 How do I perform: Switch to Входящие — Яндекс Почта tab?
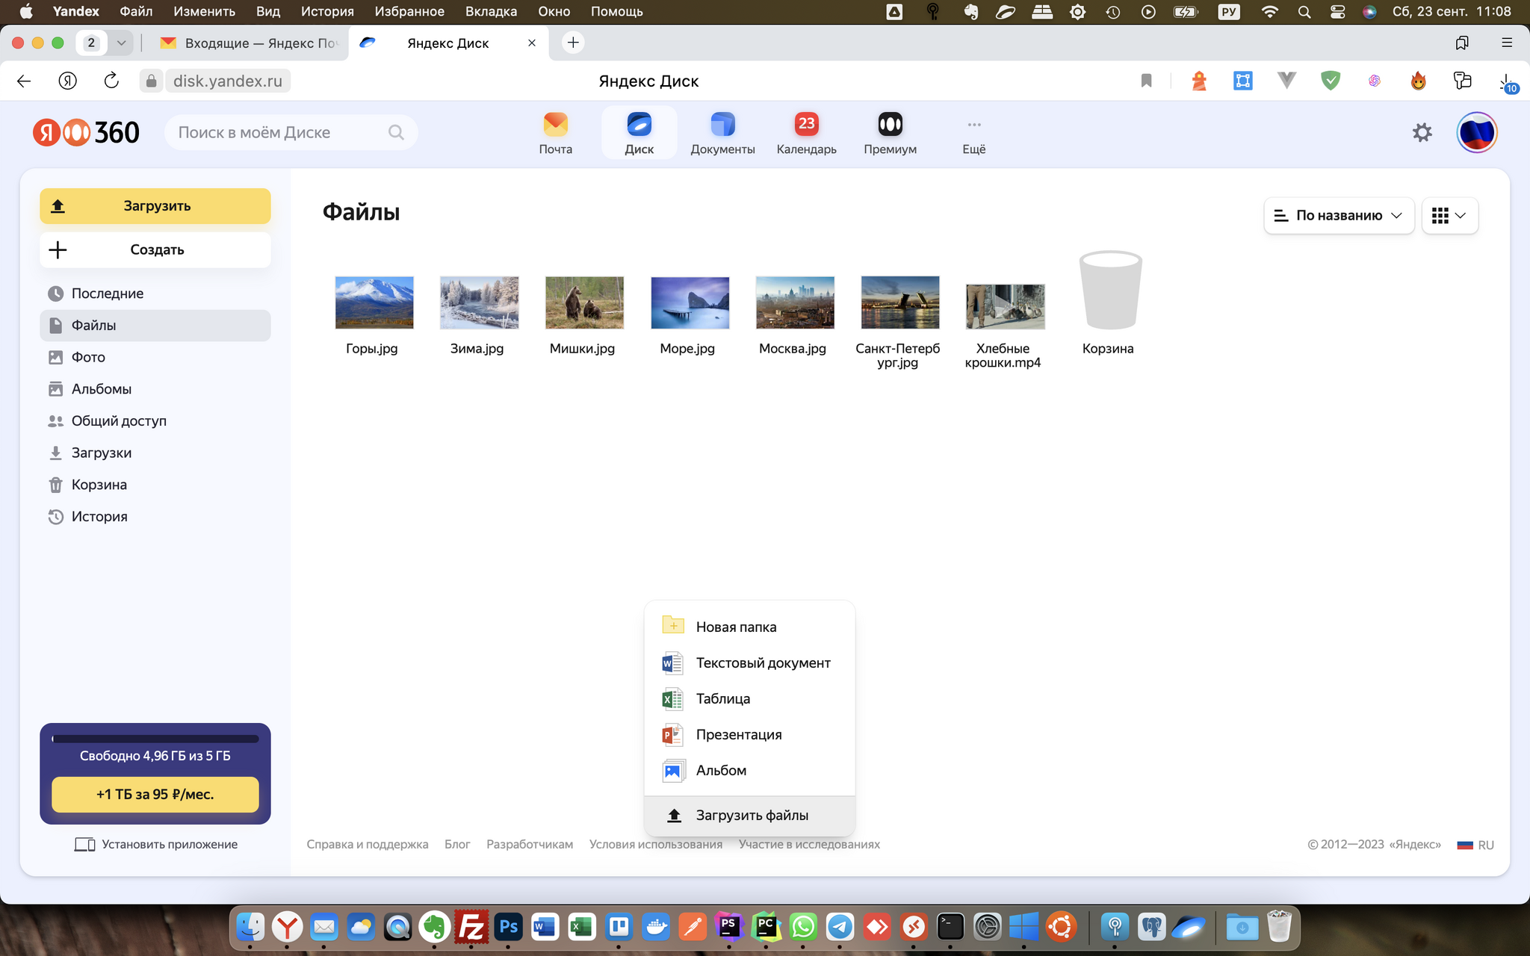tap(249, 43)
